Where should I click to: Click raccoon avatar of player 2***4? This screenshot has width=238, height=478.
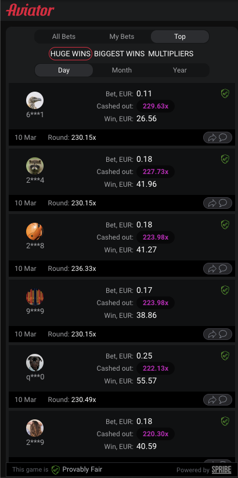click(x=35, y=166)
